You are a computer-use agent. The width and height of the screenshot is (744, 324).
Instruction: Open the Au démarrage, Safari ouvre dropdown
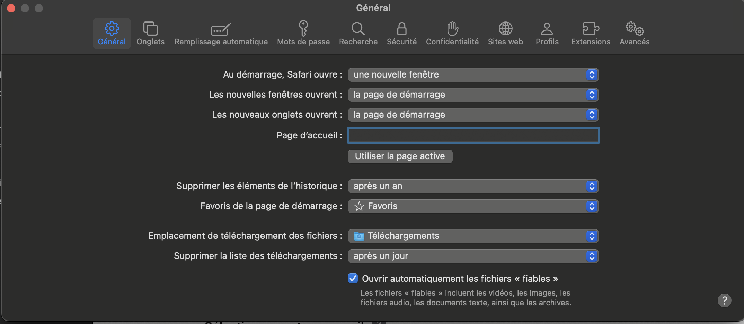tap(473, 75)
